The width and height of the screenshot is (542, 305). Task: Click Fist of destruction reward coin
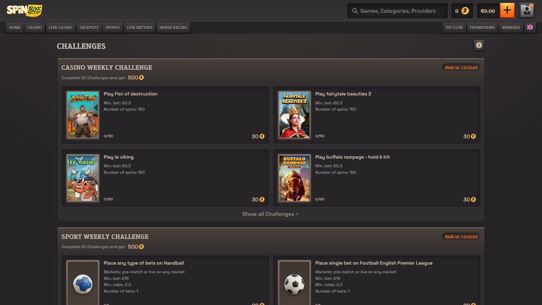(x=262, y=136)
